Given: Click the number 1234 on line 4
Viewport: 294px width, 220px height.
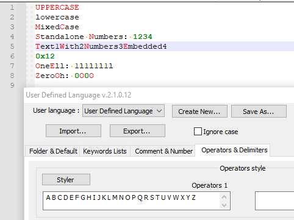Looking at the screenshot, I should point(143,37).
